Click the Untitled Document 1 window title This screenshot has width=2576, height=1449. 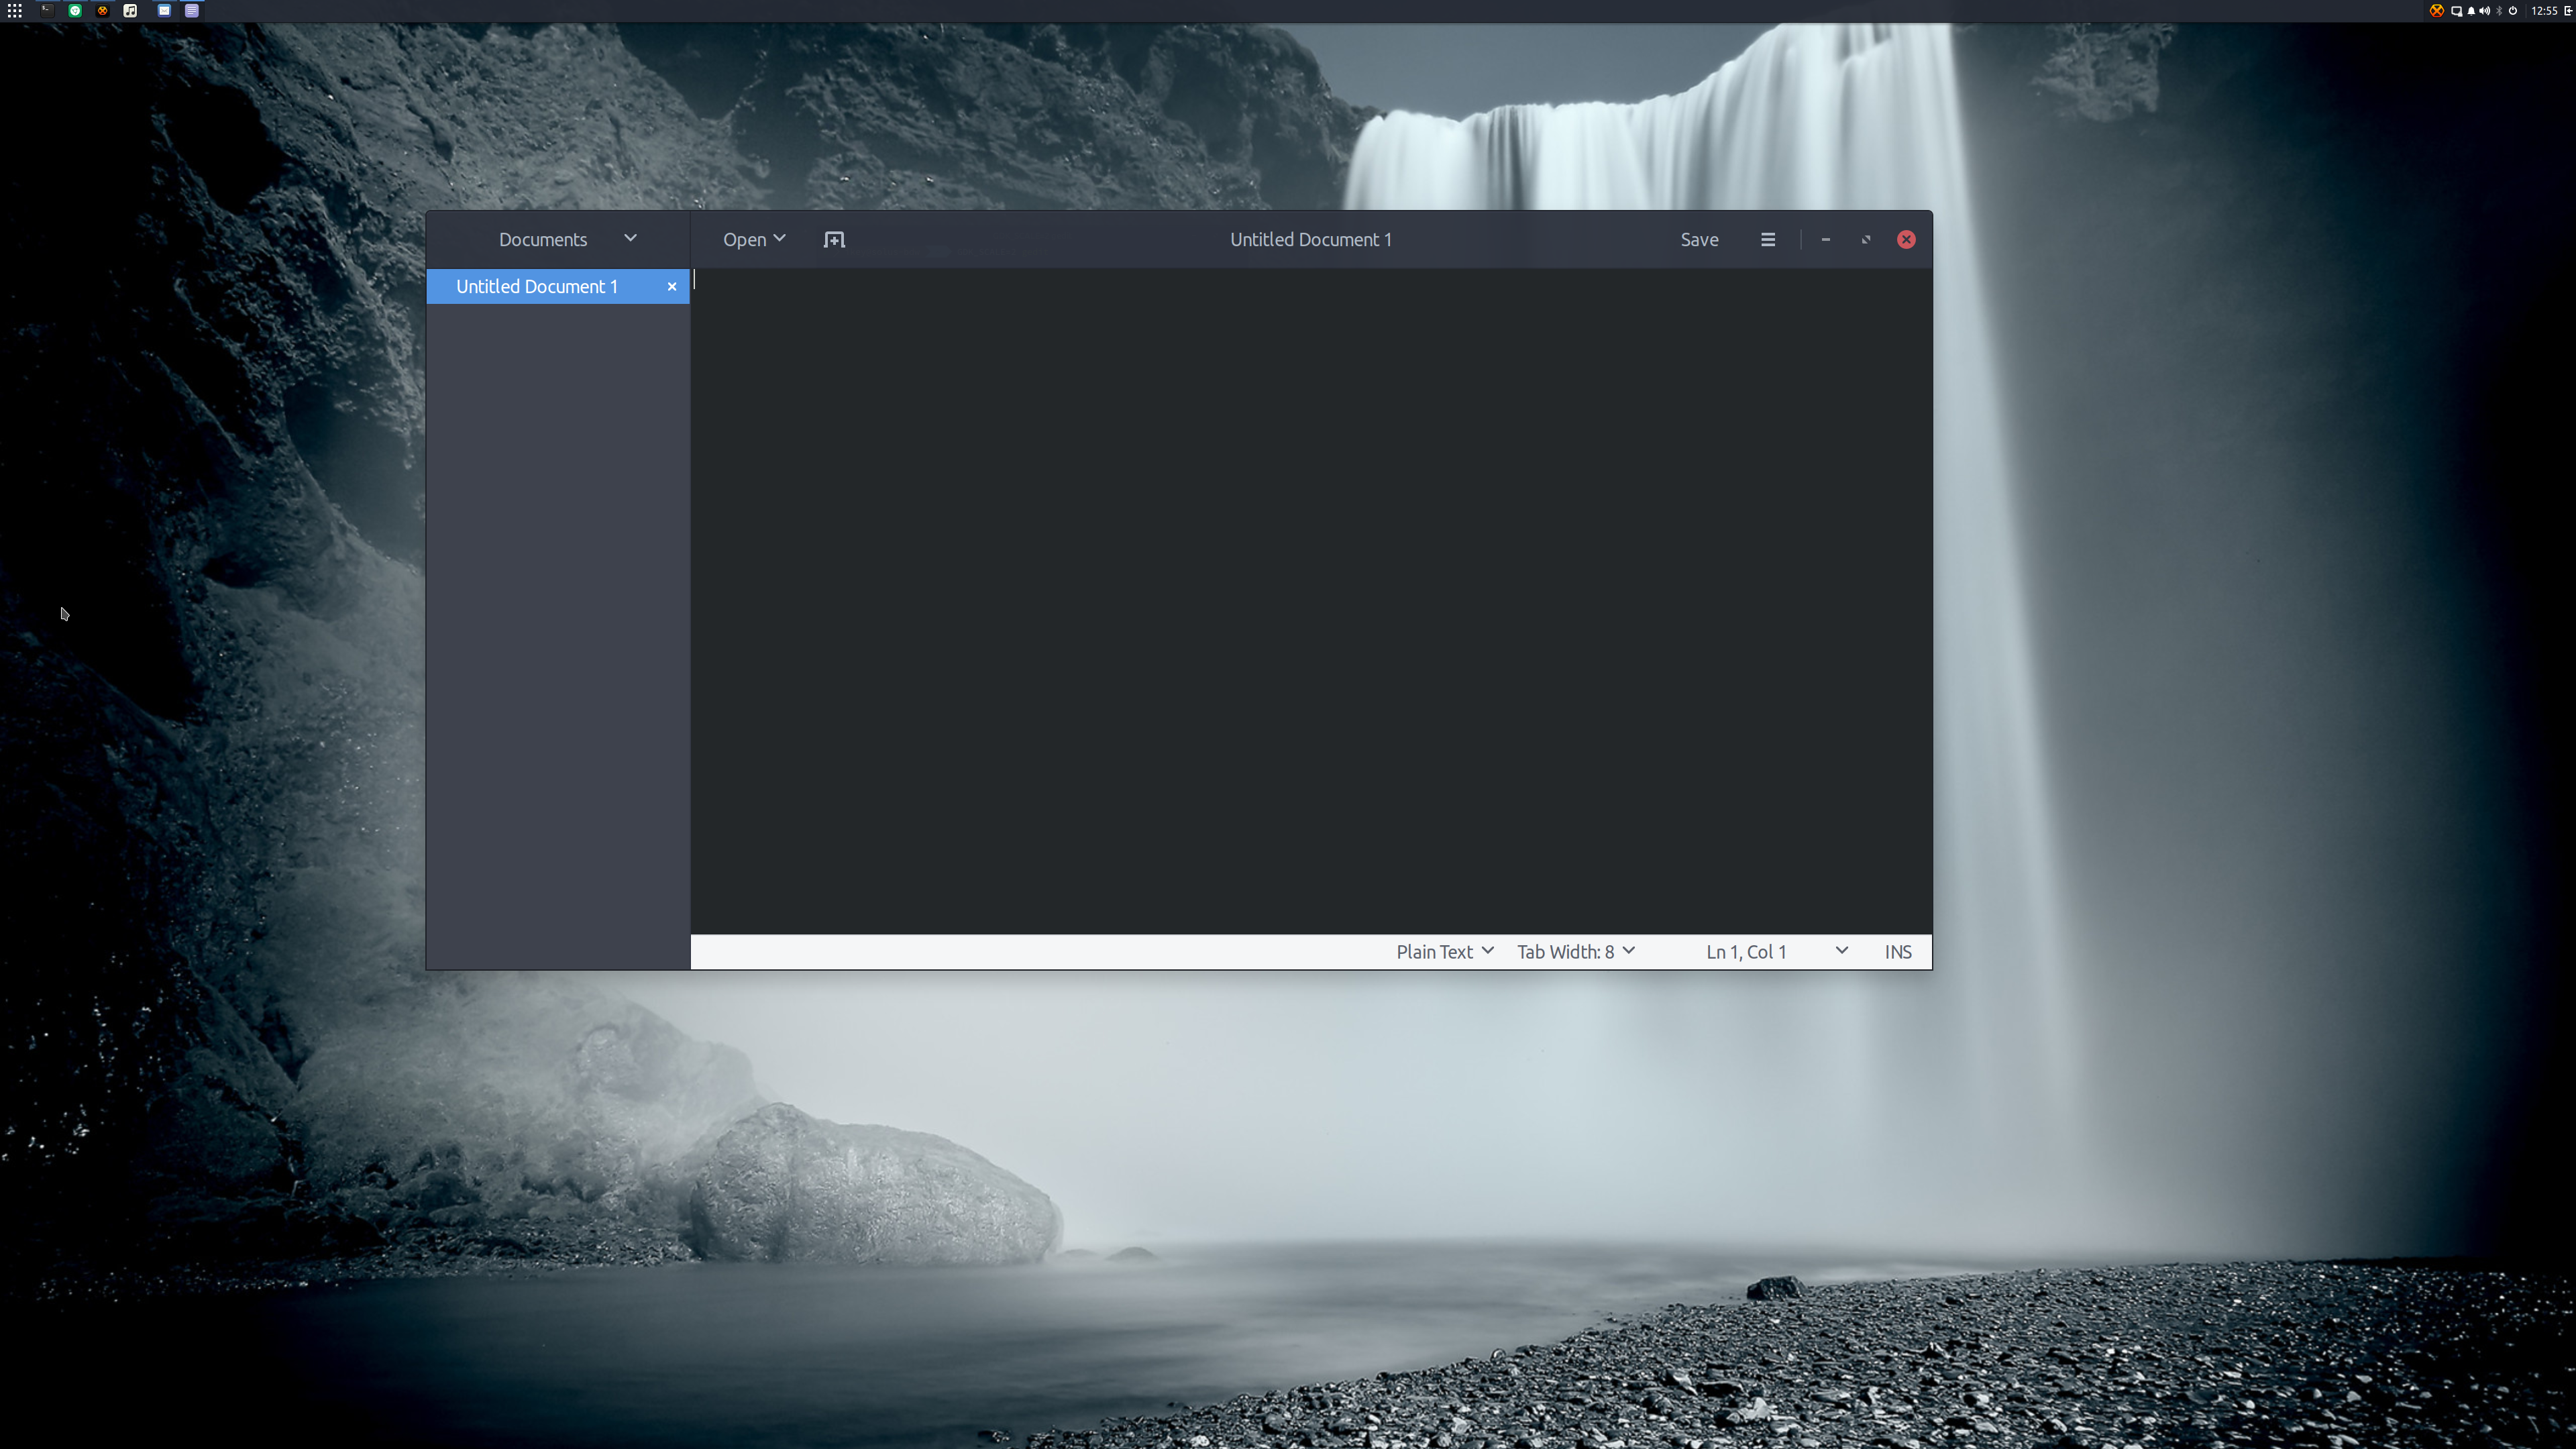coord(1311,240)
